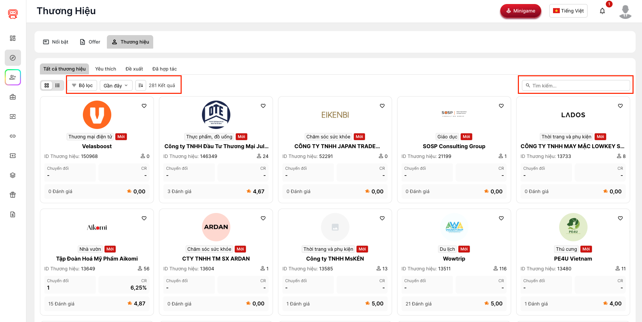Open the briefcase icon in sidebar

(x=13, y=97)
